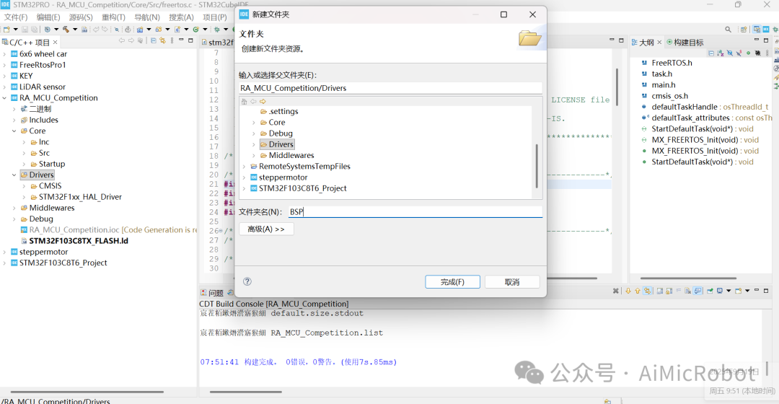
Task: Click Collapse All icon in project explorer
Action: [153, 40]
